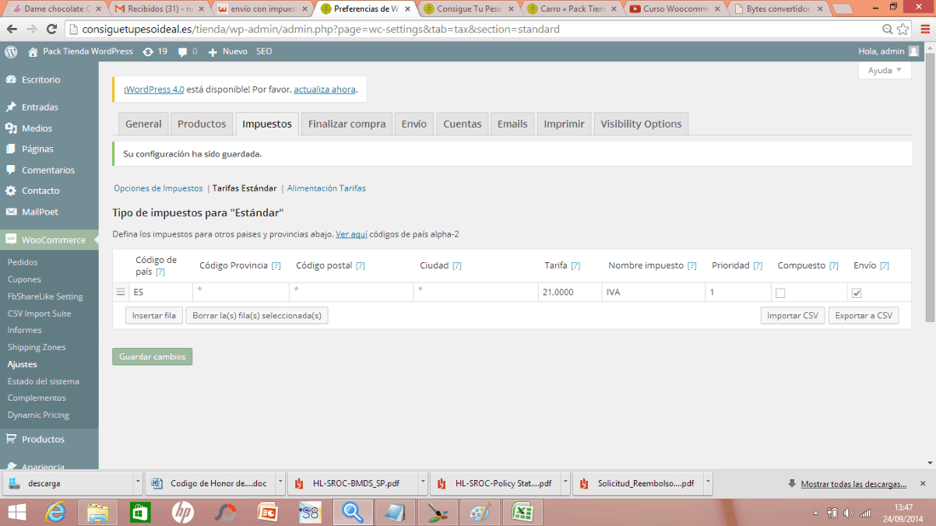Open dropdown arrow for HL-SROC-BMDS_SP.pdf

pyautogui.click(x=423, y=483)
